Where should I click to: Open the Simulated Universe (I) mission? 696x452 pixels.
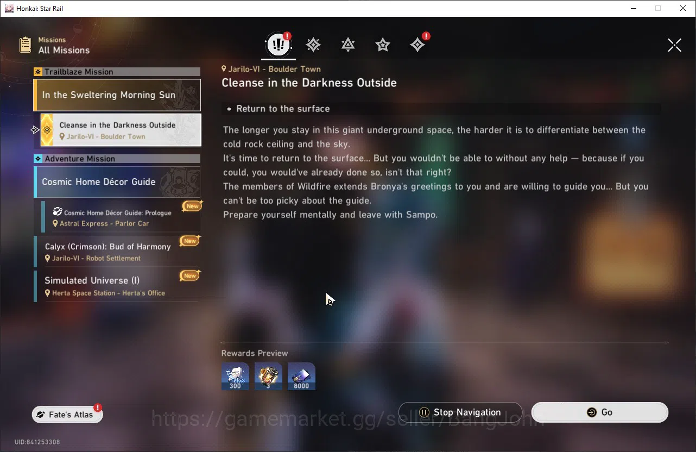pyautogui.click(x=117, y=286)
